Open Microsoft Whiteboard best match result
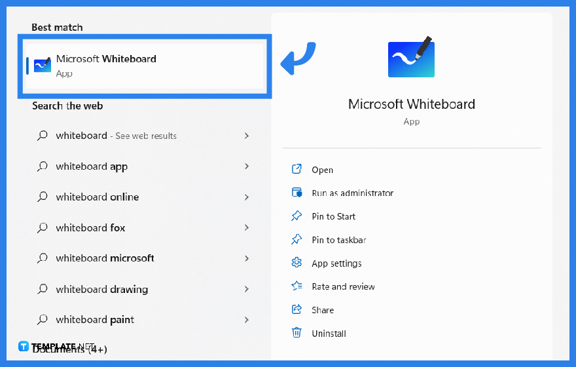Viewport: 576px width, 367px height. 145,66
